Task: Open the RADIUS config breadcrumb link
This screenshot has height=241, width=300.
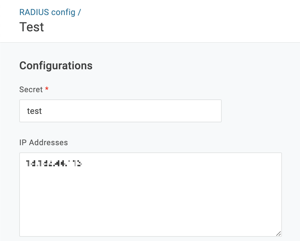Action: pos(47,12)
